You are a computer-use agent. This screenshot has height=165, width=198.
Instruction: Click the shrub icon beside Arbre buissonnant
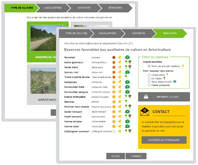(x=175, y=81)
